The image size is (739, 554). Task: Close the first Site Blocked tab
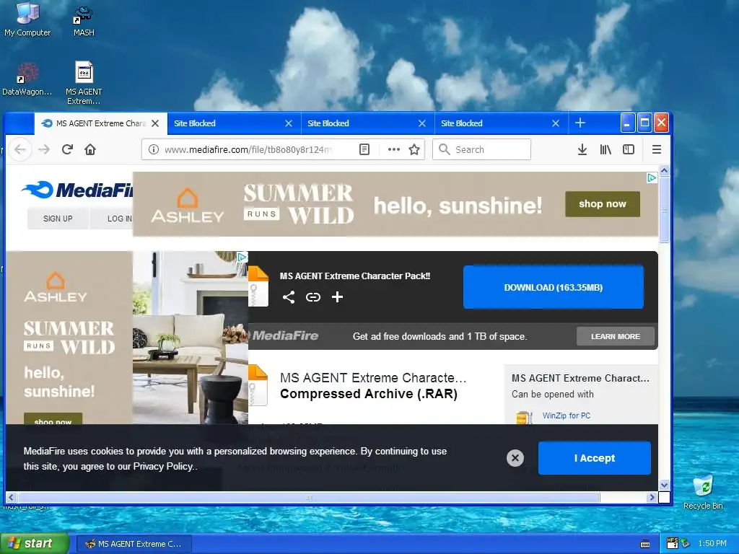289,123
